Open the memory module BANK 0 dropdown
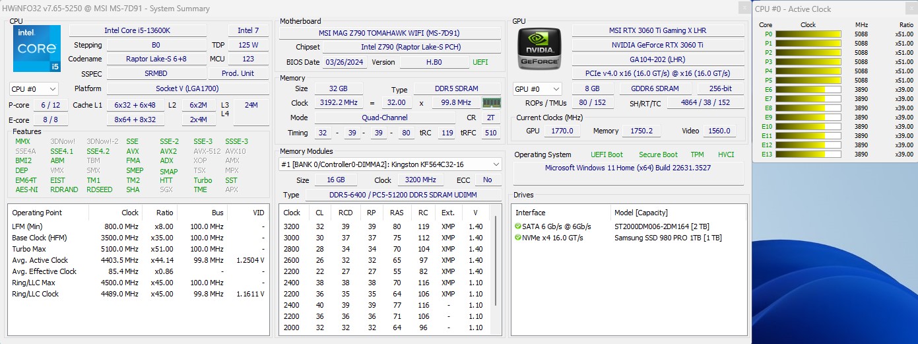Image resolution: width=918 pixels, height=344 pixels. [x=390, y=164]
